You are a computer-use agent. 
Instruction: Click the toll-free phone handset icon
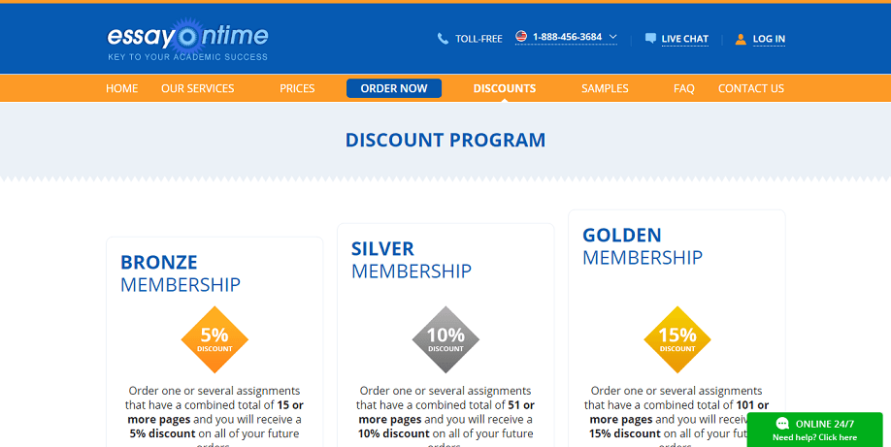click(x=443, y=39)
